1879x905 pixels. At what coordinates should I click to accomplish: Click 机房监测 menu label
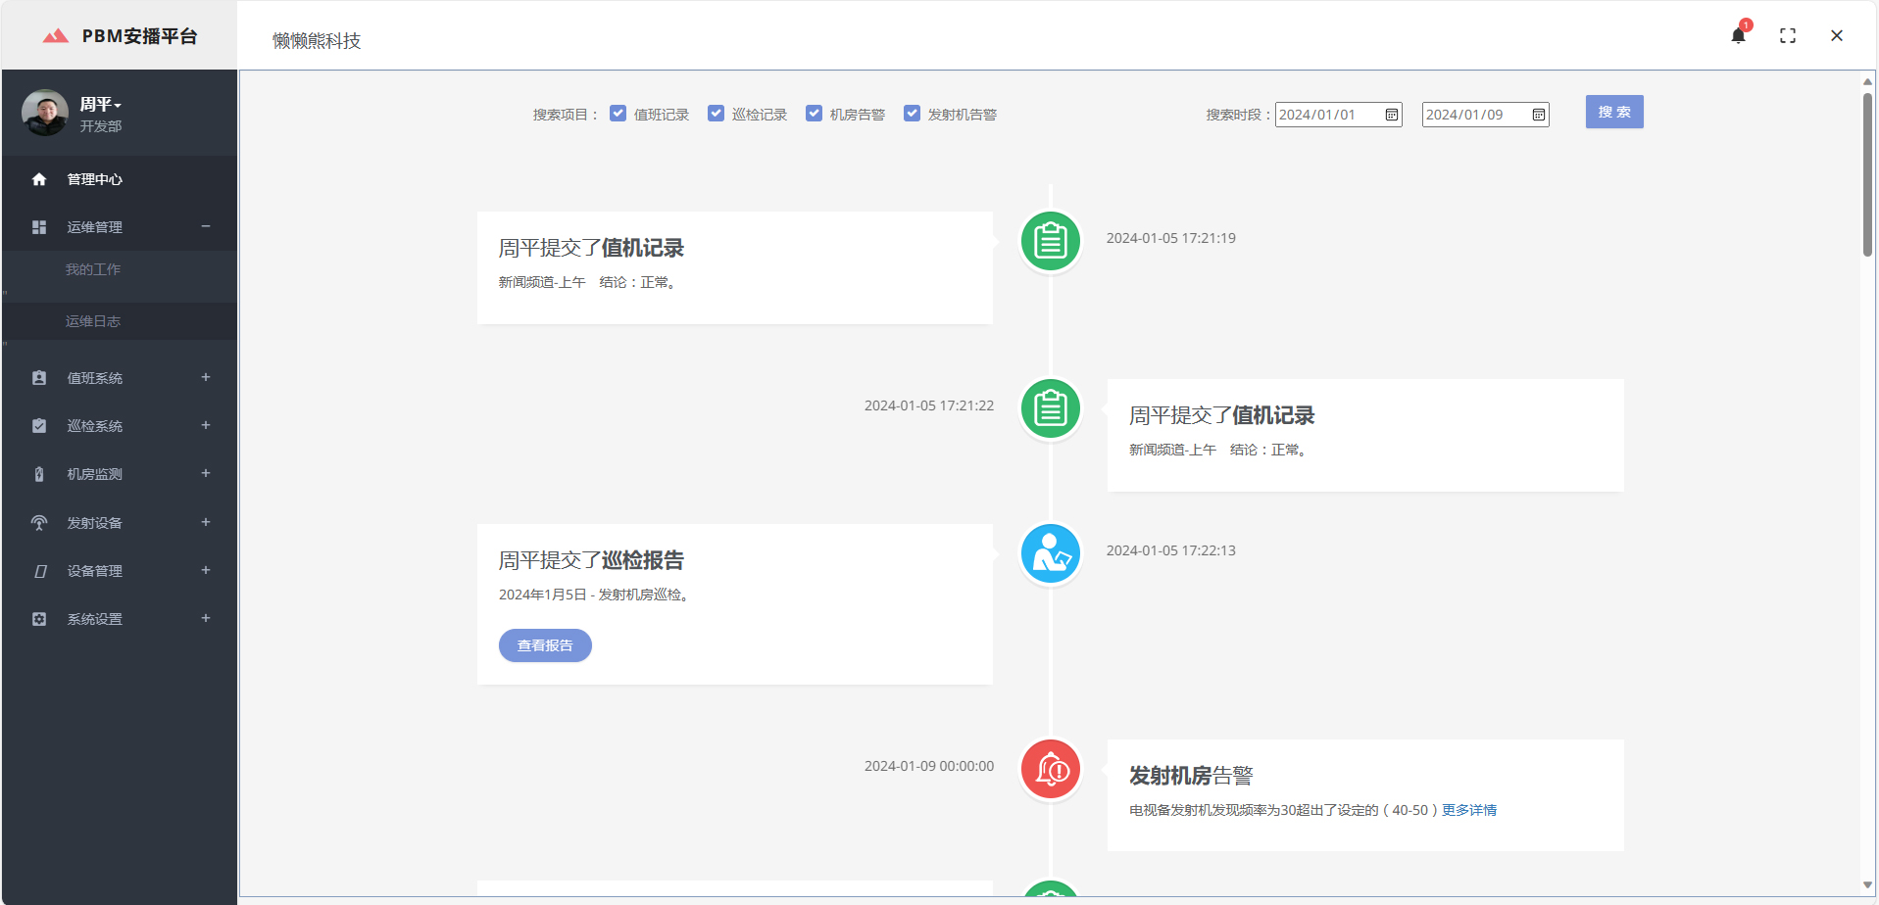tap(95, 474)
